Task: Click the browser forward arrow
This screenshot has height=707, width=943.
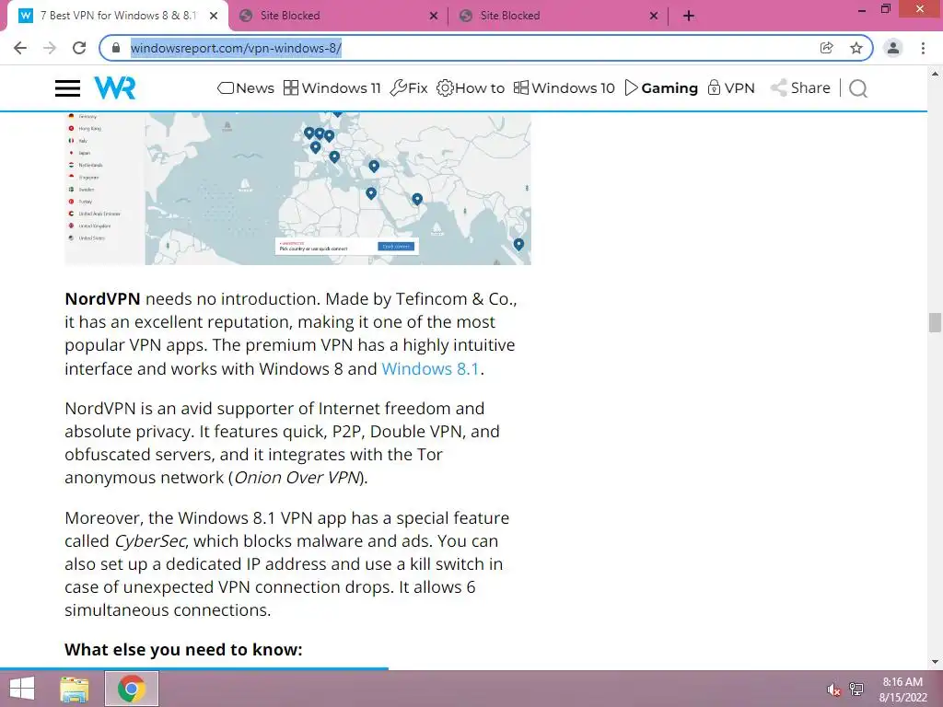Action: pyautogui.click(x=50, y=48)
